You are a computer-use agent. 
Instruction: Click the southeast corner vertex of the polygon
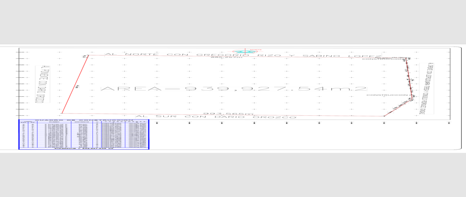point(384,116)
